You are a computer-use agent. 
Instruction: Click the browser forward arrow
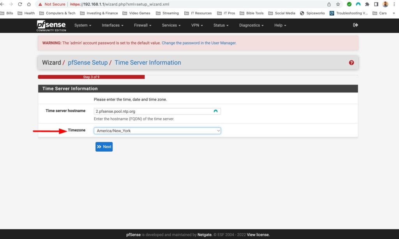pyautogui.click(x=11, y=4)
